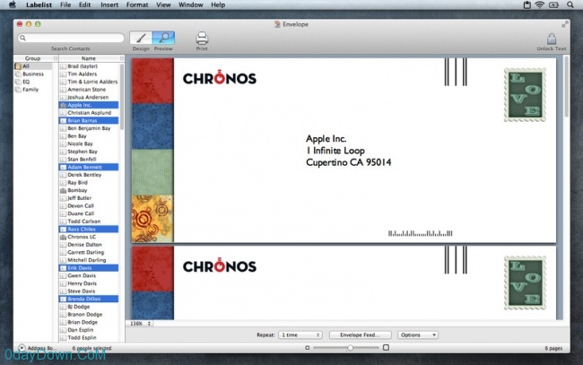Viewport: 583px width, 365px height.
Task: Select contact Erik Davis
Action: [89, 267]
